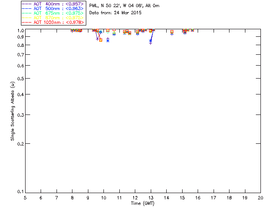The image size is (268, 214).
Task: Click the 16 x-axis tick label
Action: [198, 198]
